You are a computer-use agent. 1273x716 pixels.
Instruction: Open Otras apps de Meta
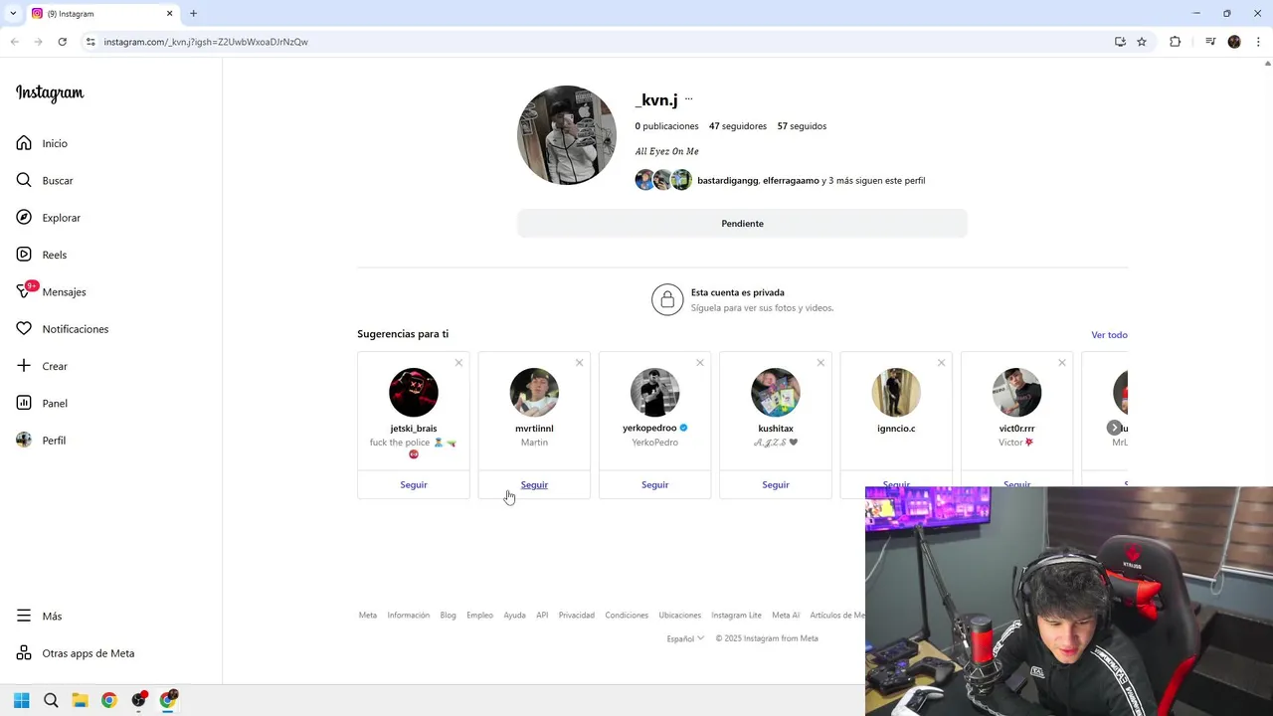tap(76, 653)
